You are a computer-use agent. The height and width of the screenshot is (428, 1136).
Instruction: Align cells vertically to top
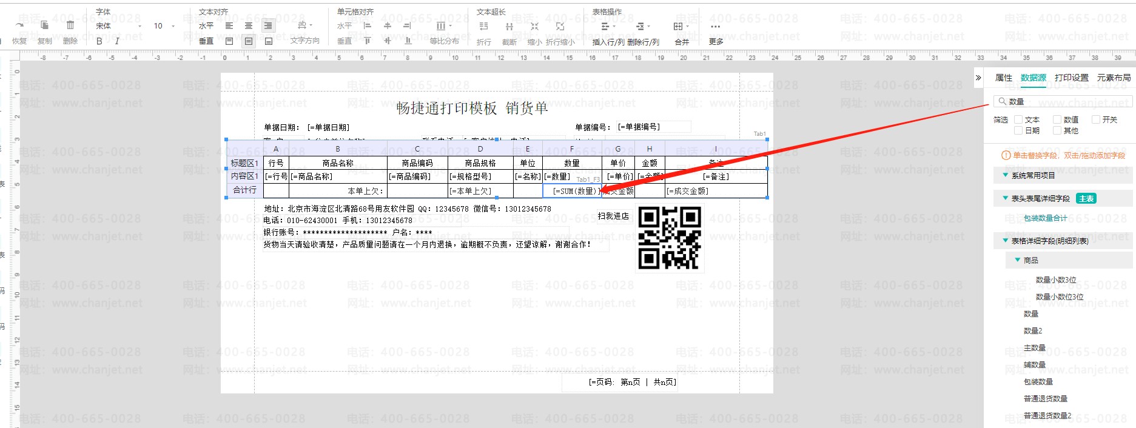367,41
